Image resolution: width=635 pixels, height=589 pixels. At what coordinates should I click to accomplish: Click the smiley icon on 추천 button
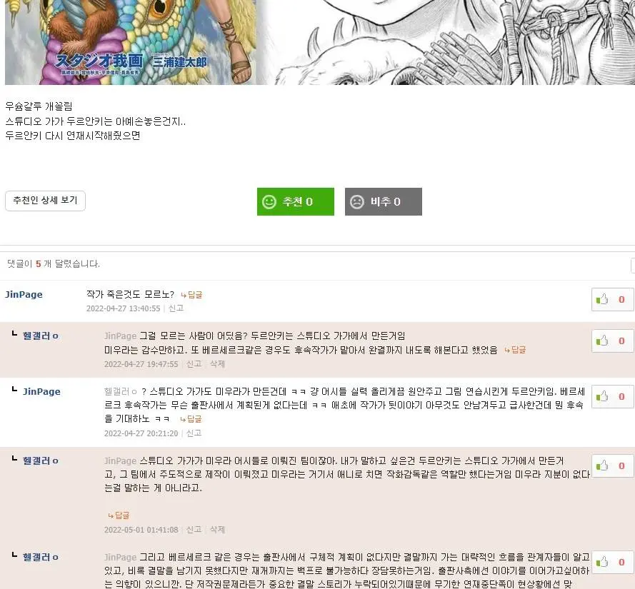269,201
